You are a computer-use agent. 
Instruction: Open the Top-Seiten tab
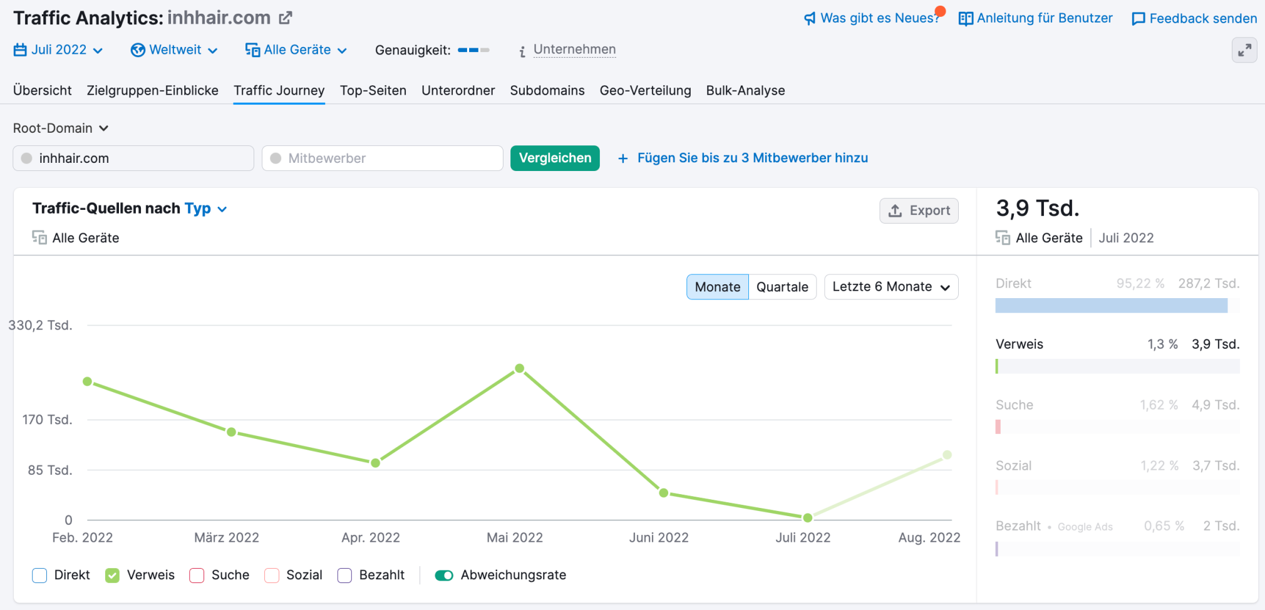tap(373, 90)
